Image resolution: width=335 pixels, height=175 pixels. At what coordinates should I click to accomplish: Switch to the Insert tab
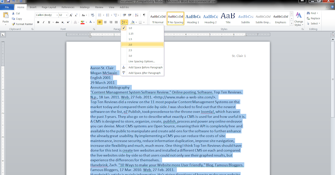(x=33, y=7)
